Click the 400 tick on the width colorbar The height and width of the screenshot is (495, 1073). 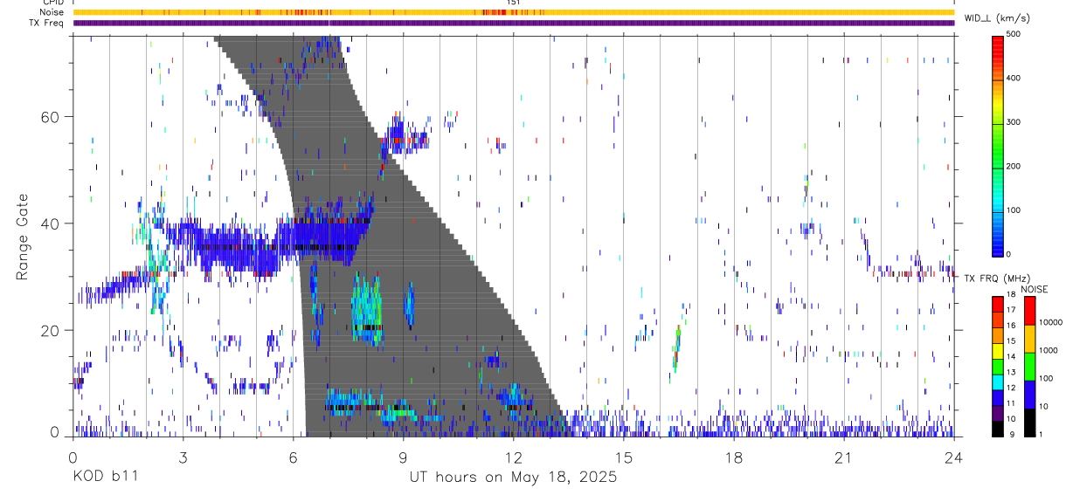point(1014,79)
